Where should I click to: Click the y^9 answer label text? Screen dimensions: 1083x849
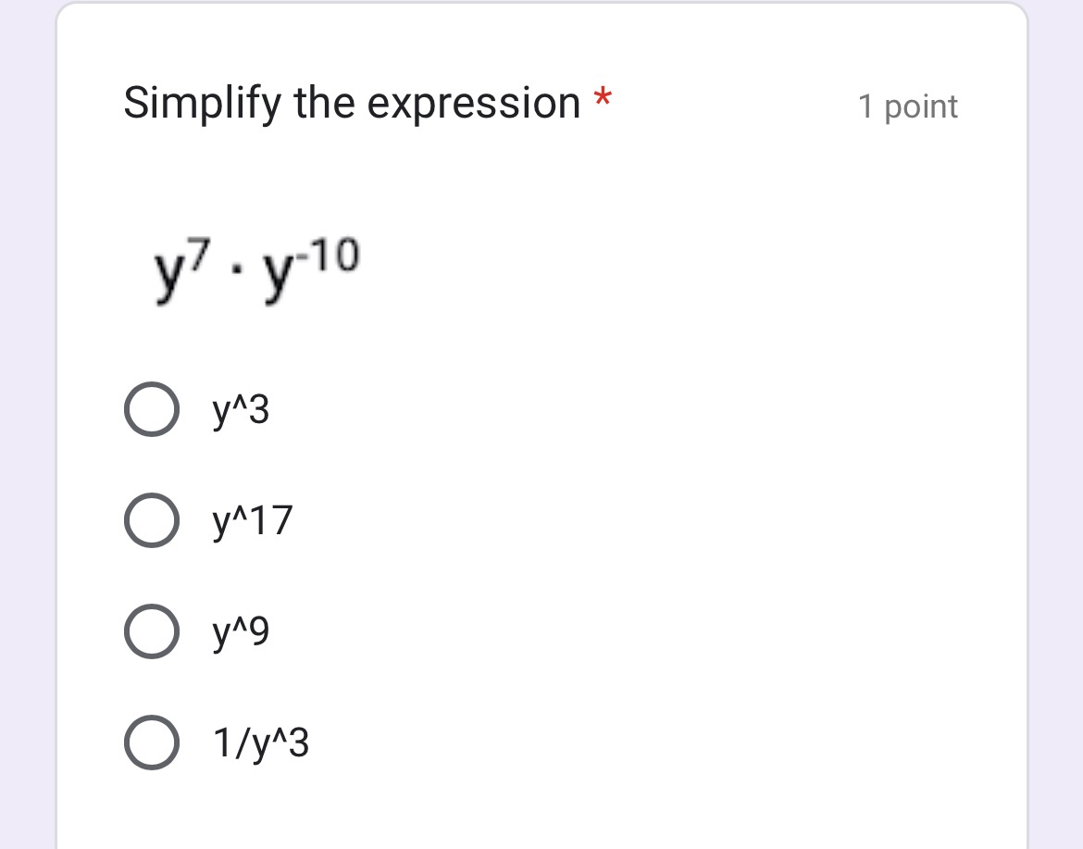pos(241,632)
